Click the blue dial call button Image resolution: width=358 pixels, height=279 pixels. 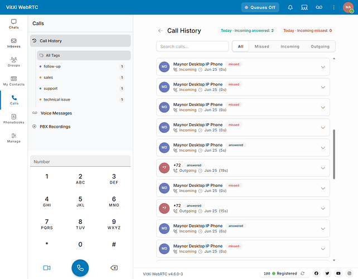coord(80,268)
